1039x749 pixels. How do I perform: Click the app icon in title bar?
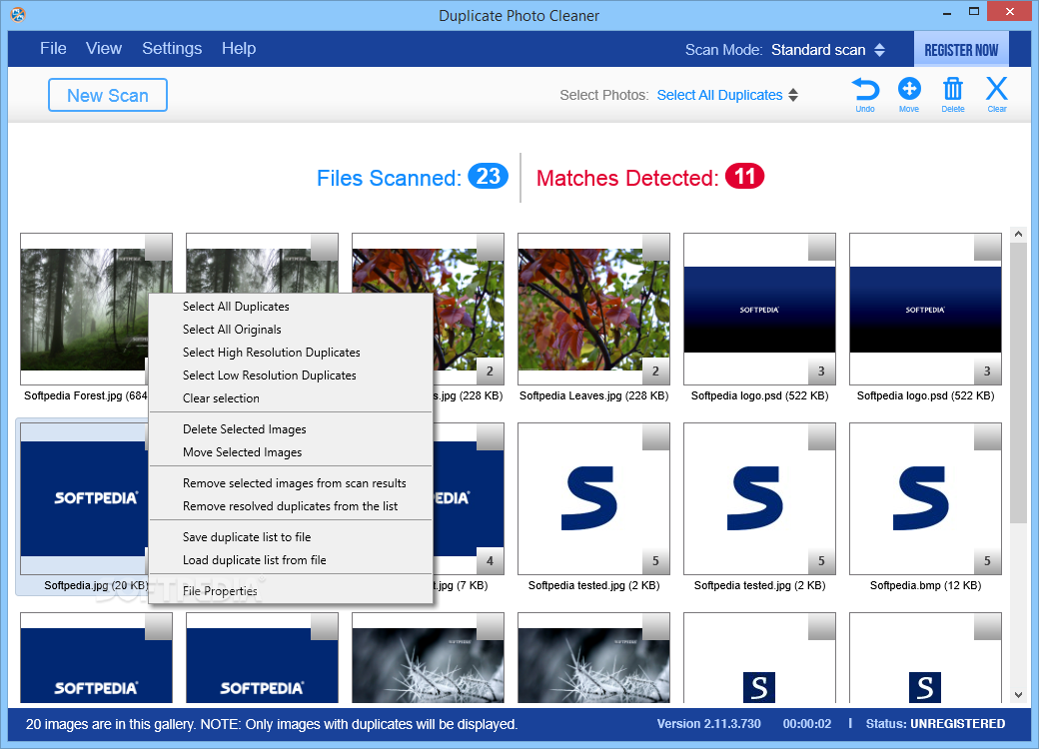[x=18, y=14]
